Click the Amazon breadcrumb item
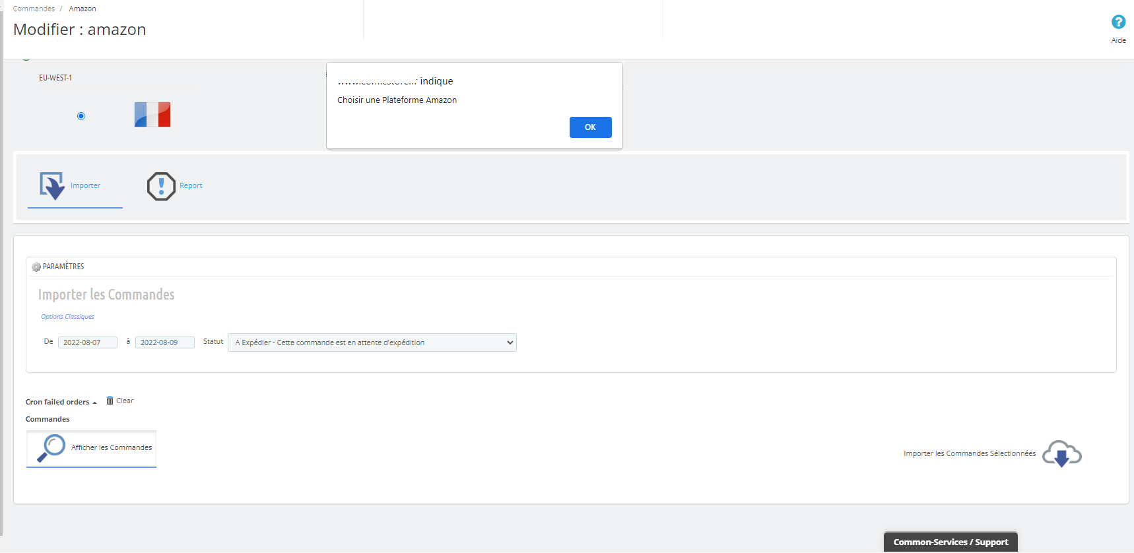The height and width of the screenshot is (553, 1134). click(83, 9)
